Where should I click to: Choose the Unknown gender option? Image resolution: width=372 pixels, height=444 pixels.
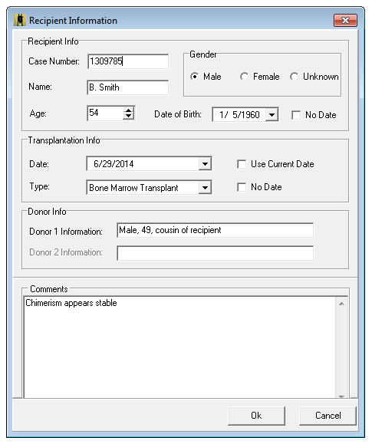click(294, 77)
